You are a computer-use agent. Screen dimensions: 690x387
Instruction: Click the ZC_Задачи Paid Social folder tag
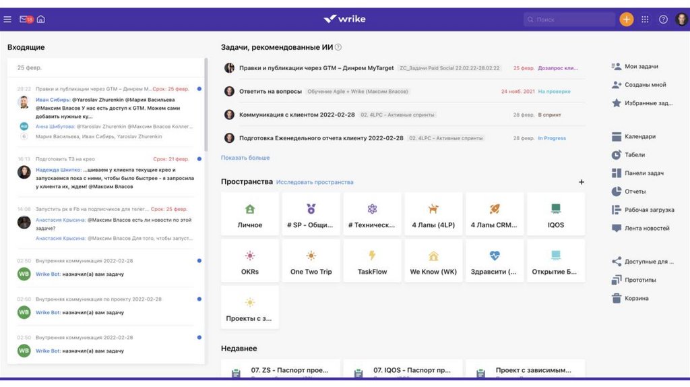click(x=449, y=68)
